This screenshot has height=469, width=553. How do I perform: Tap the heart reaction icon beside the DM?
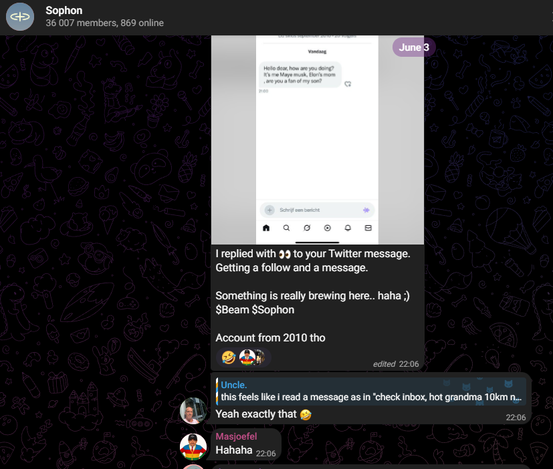point(348,84)
